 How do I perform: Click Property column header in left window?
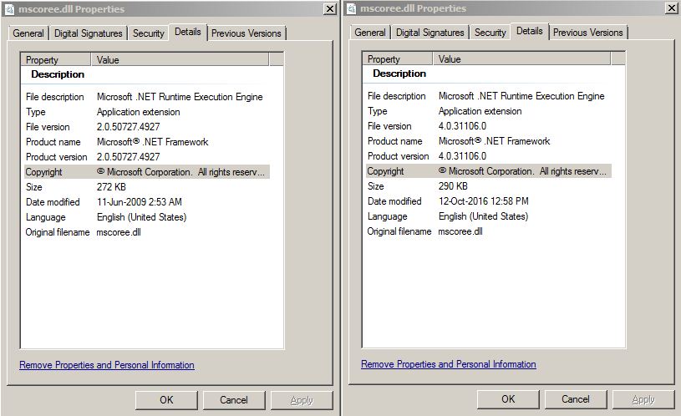click(57, 59)
